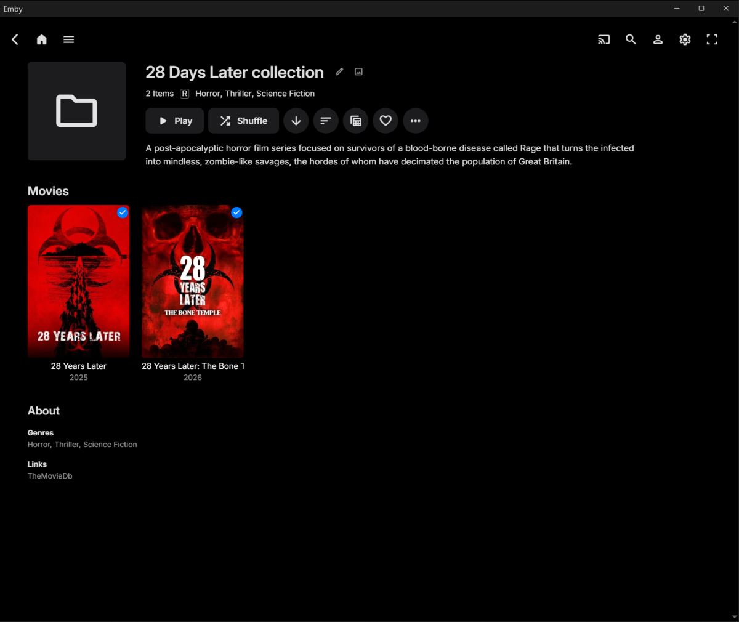This screenshot has width=739, height=622.
Task: Open Thriller under About Genres
Action: (67, 445)
